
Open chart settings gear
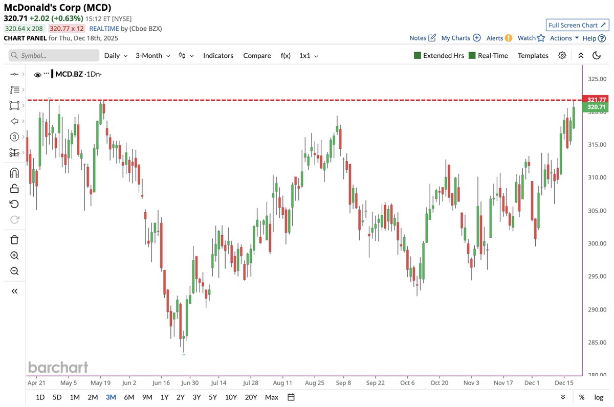[562, 55]
